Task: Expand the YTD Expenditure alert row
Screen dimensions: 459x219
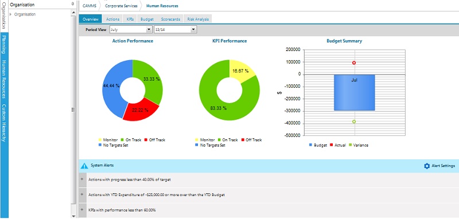Action: pyautogui.click(x=82, y=195)
